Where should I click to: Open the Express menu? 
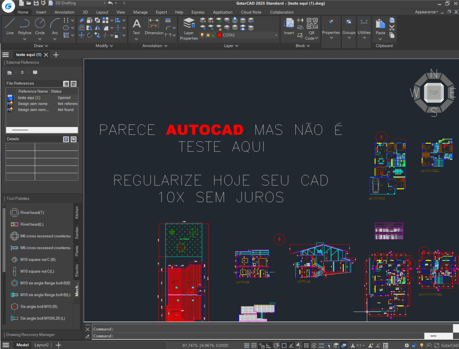(198, 12)
